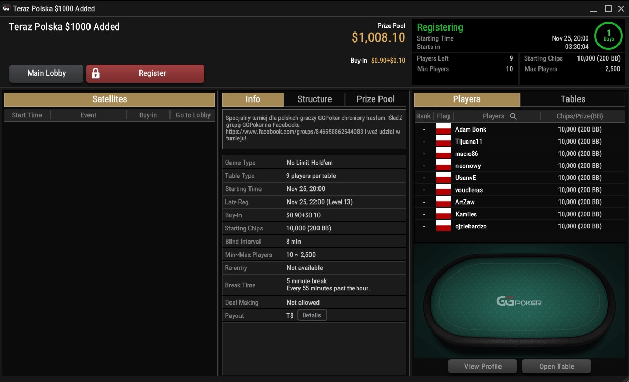The height and width of the screenshot is (382, 629).
Task: Click the Satellites panel header
Action: pyautogui.click(x=109, y=99)
